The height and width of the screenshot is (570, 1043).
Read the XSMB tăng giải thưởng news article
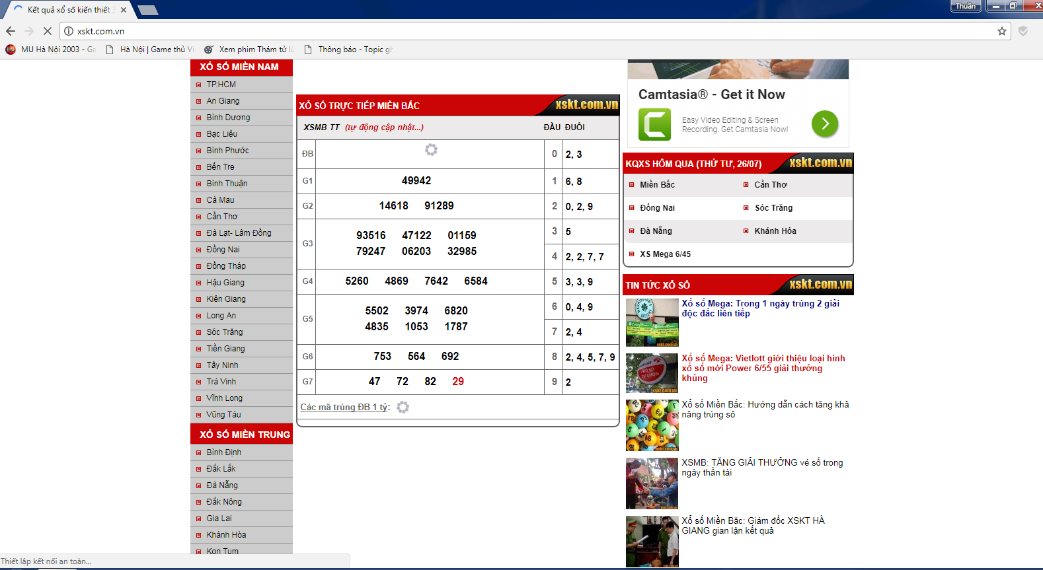[x=762, y=468]
